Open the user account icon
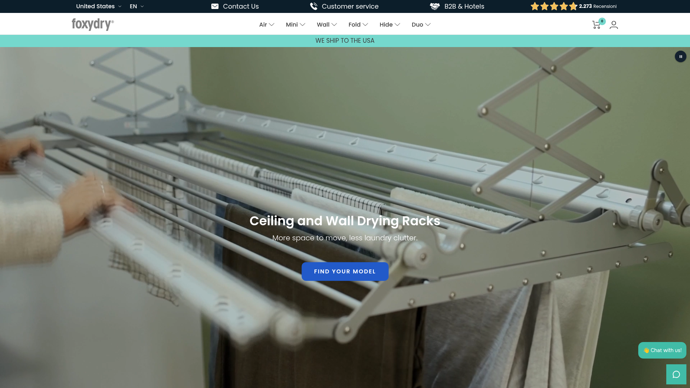 tap(614, 25)
